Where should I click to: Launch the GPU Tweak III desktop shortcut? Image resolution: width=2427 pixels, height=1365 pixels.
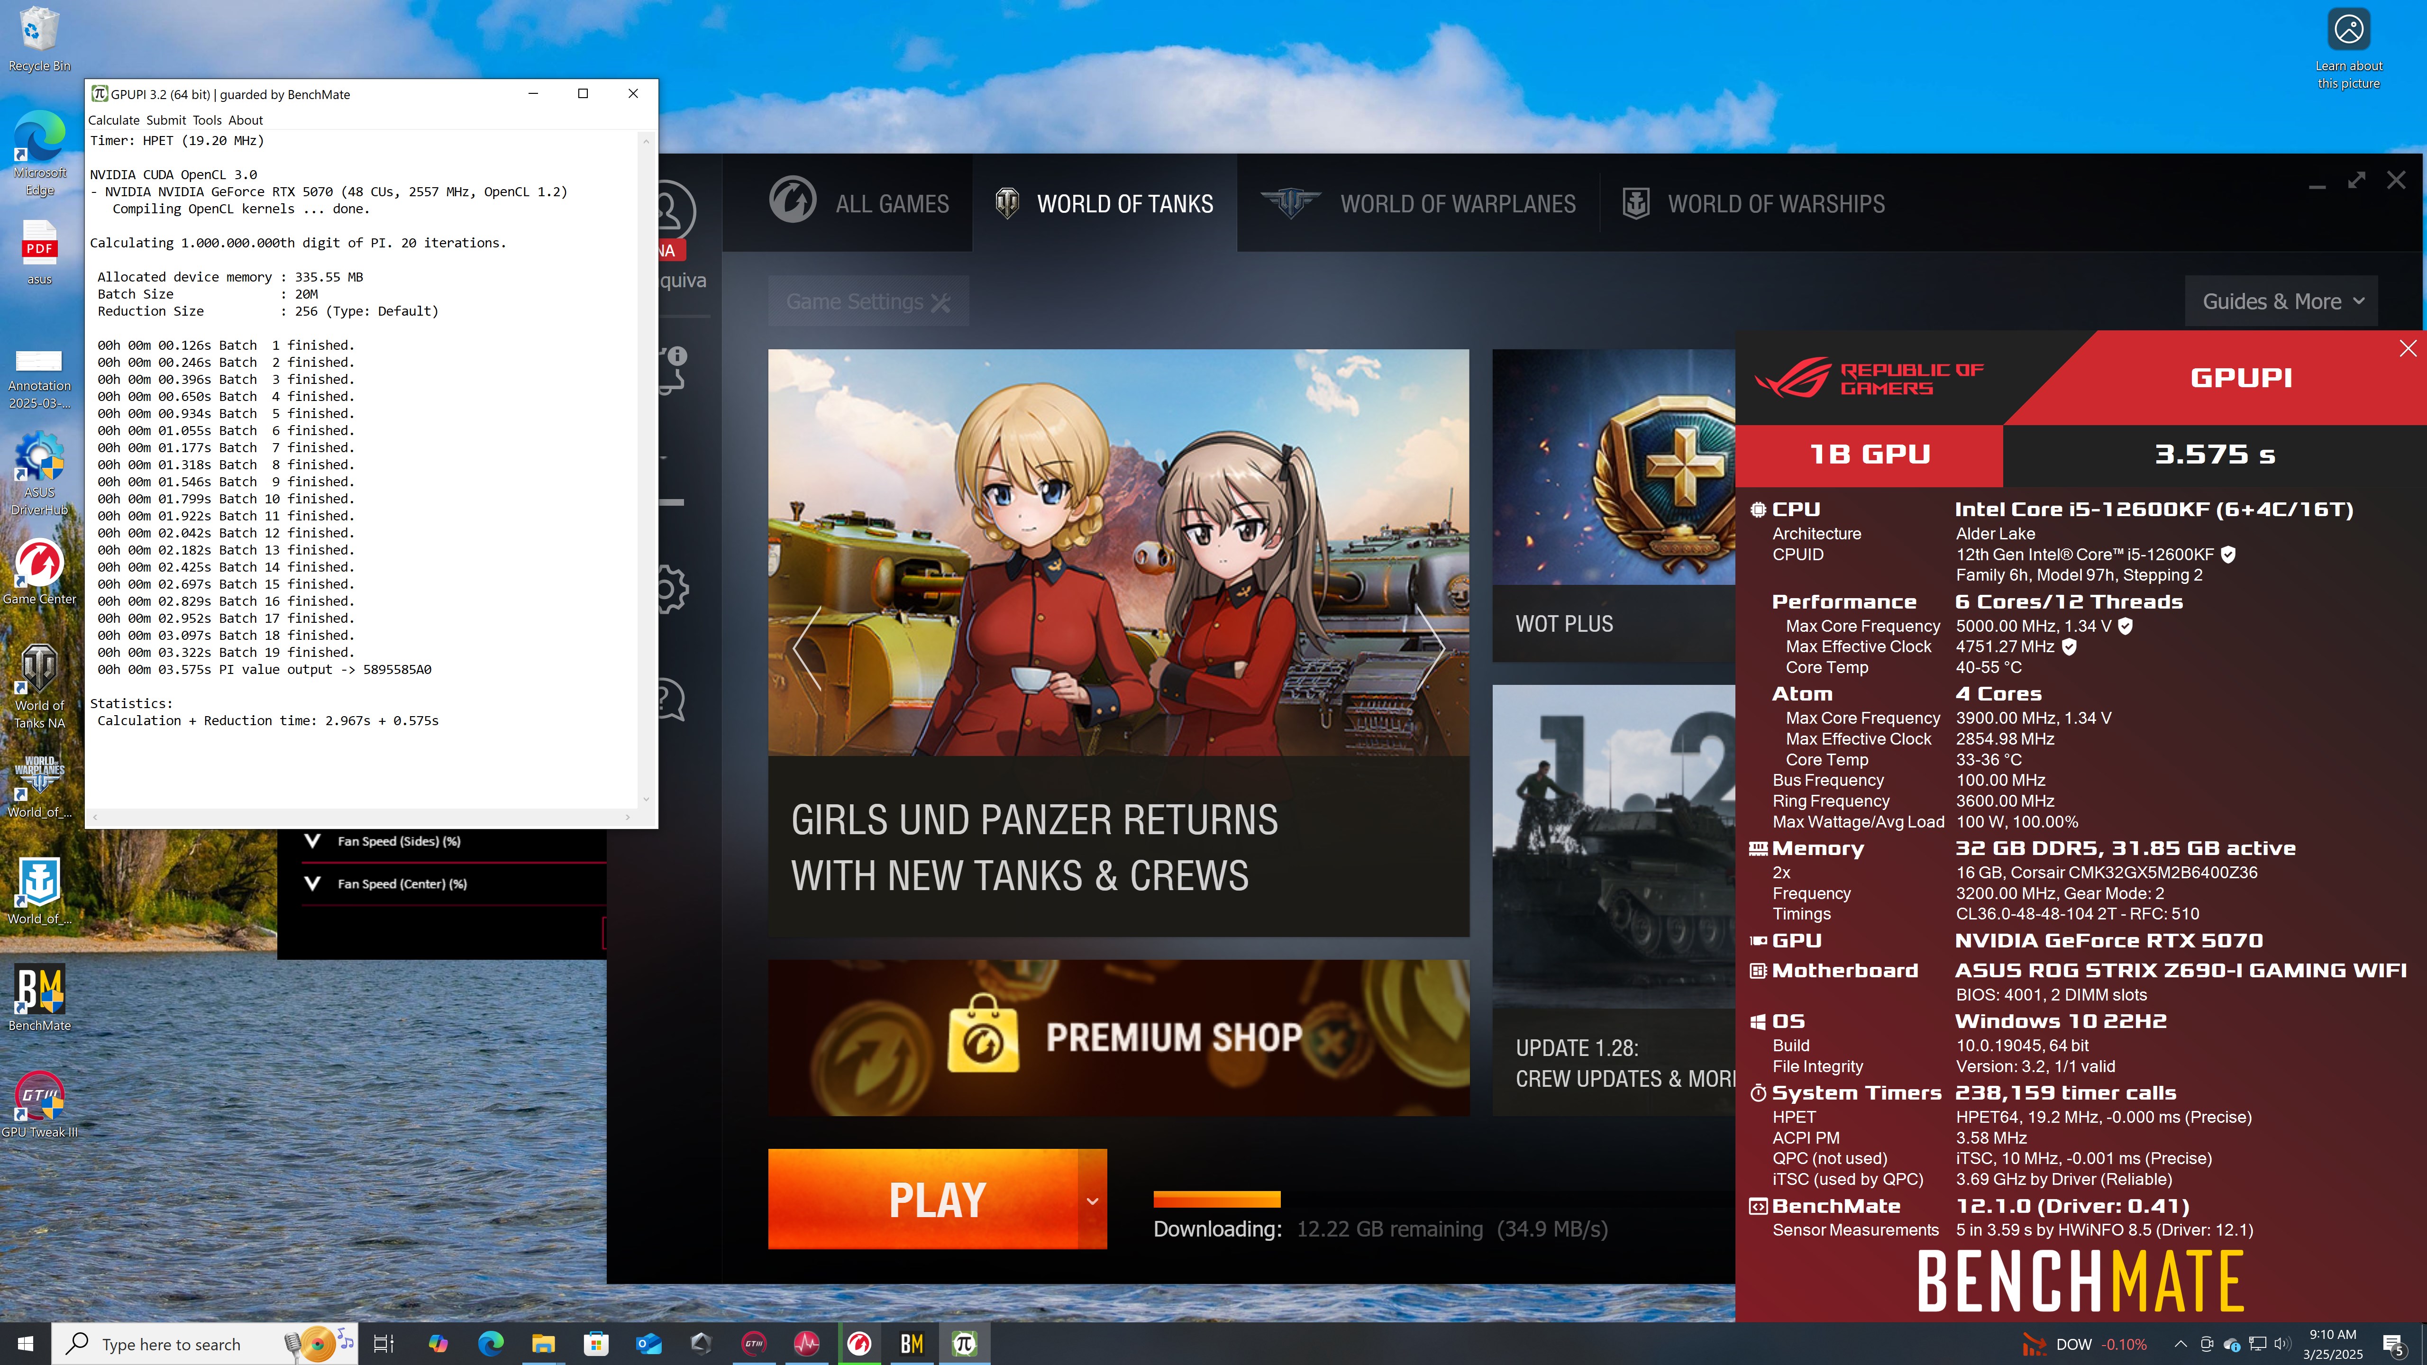pyautogui.click(x=38, y=1104)
